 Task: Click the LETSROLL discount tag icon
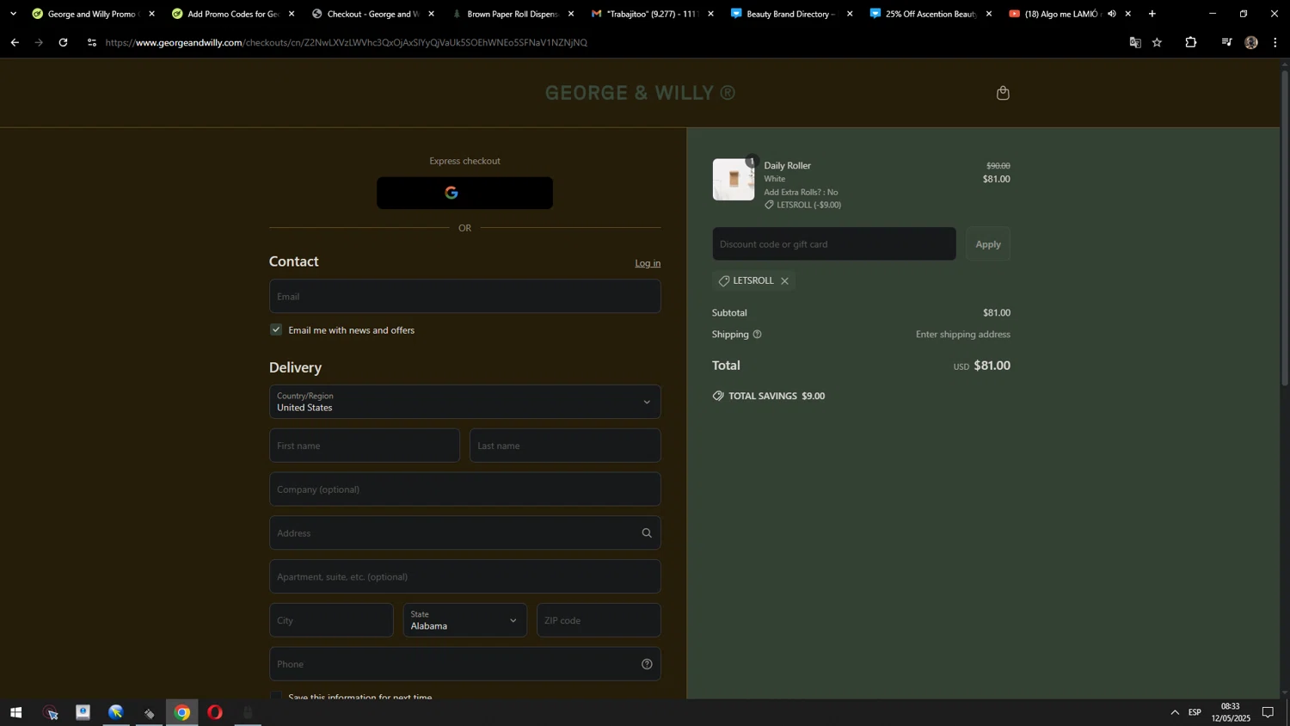pyautogui.click(x=724, y=281)
